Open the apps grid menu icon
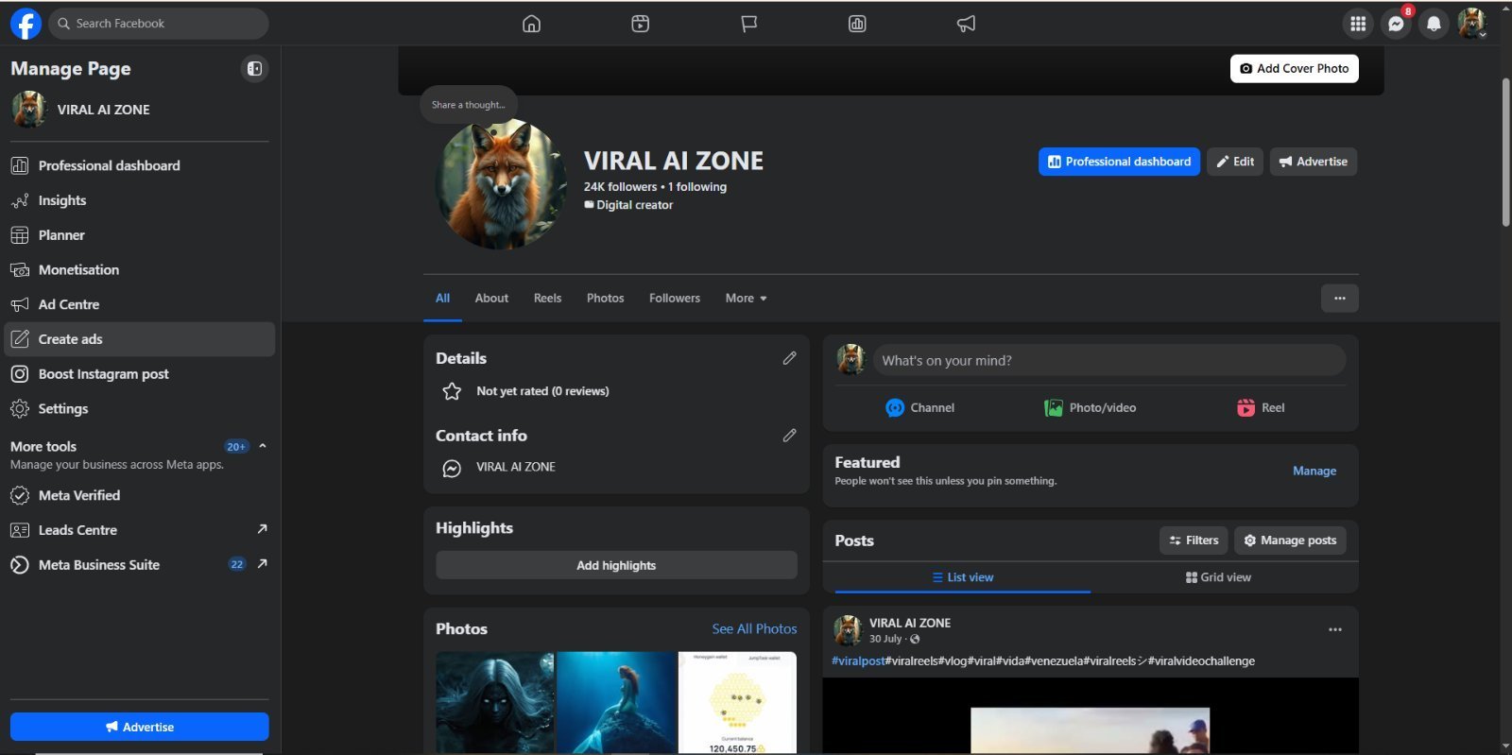The height and width of the screenshot is (755, 1512). tap(1358, 24)
